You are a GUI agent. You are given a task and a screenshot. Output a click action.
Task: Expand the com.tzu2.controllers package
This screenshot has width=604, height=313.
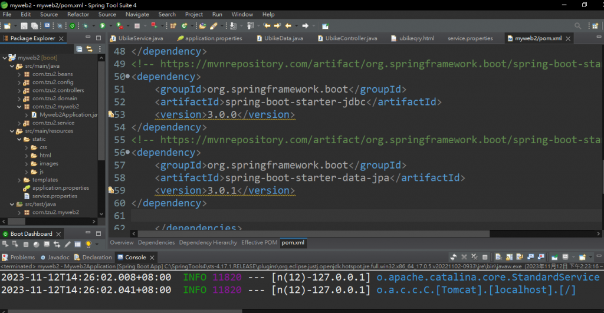click(x=19, y=90)
